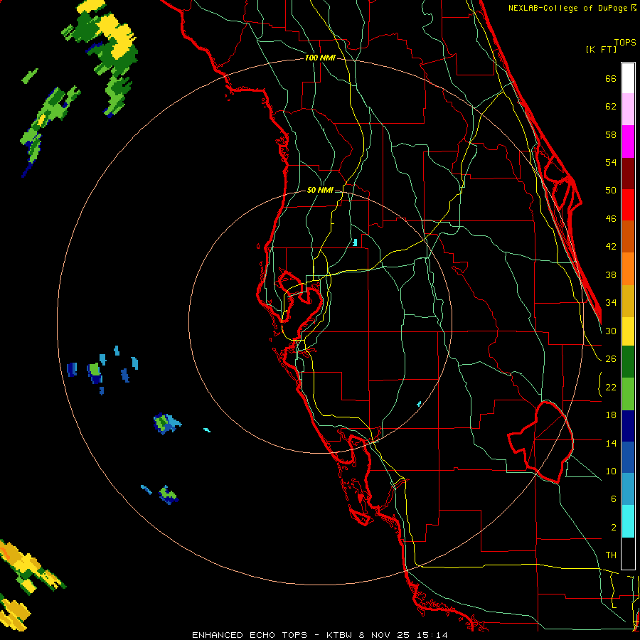Click the "18" legend value
Screen dimensions: 640x640
(611, 415)
